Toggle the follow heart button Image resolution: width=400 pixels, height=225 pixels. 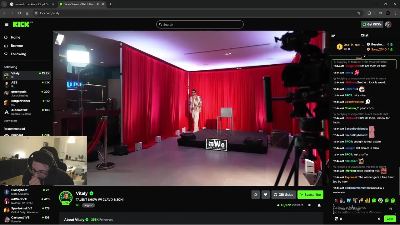(266, 195)
